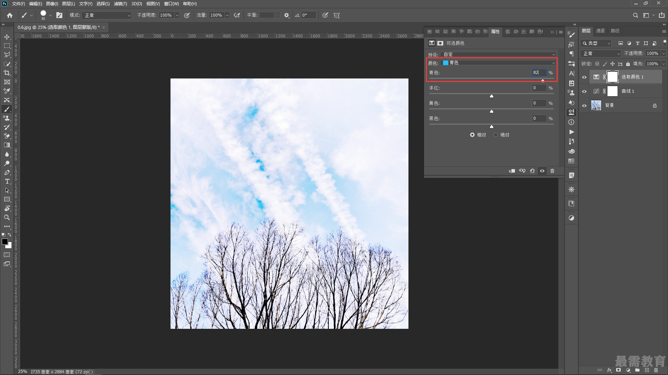This screenshot has height=375, width=668.
Task: Open the Window menu
Action: tap(171, 4)
